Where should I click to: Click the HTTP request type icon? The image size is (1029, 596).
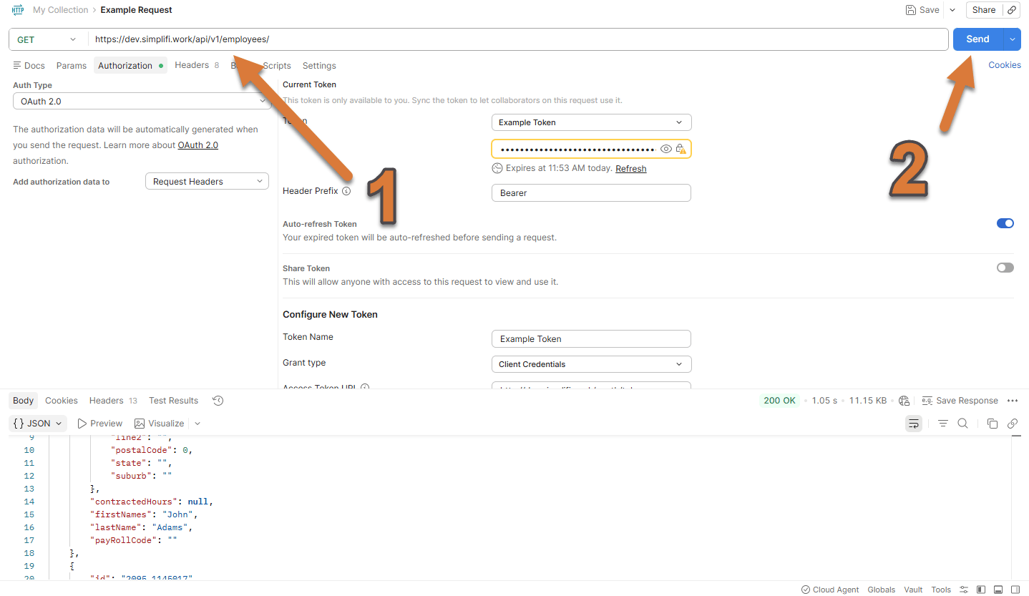18,10
